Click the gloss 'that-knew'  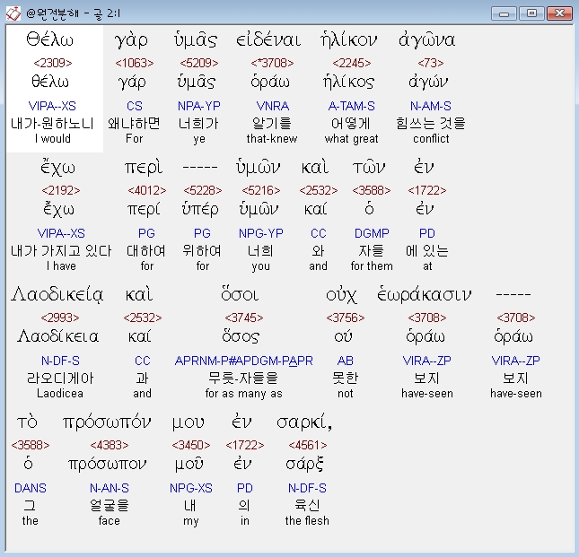[272, 139]
